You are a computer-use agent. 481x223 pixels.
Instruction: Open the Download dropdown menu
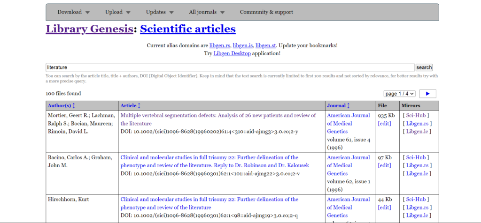[x=74, y=12]
